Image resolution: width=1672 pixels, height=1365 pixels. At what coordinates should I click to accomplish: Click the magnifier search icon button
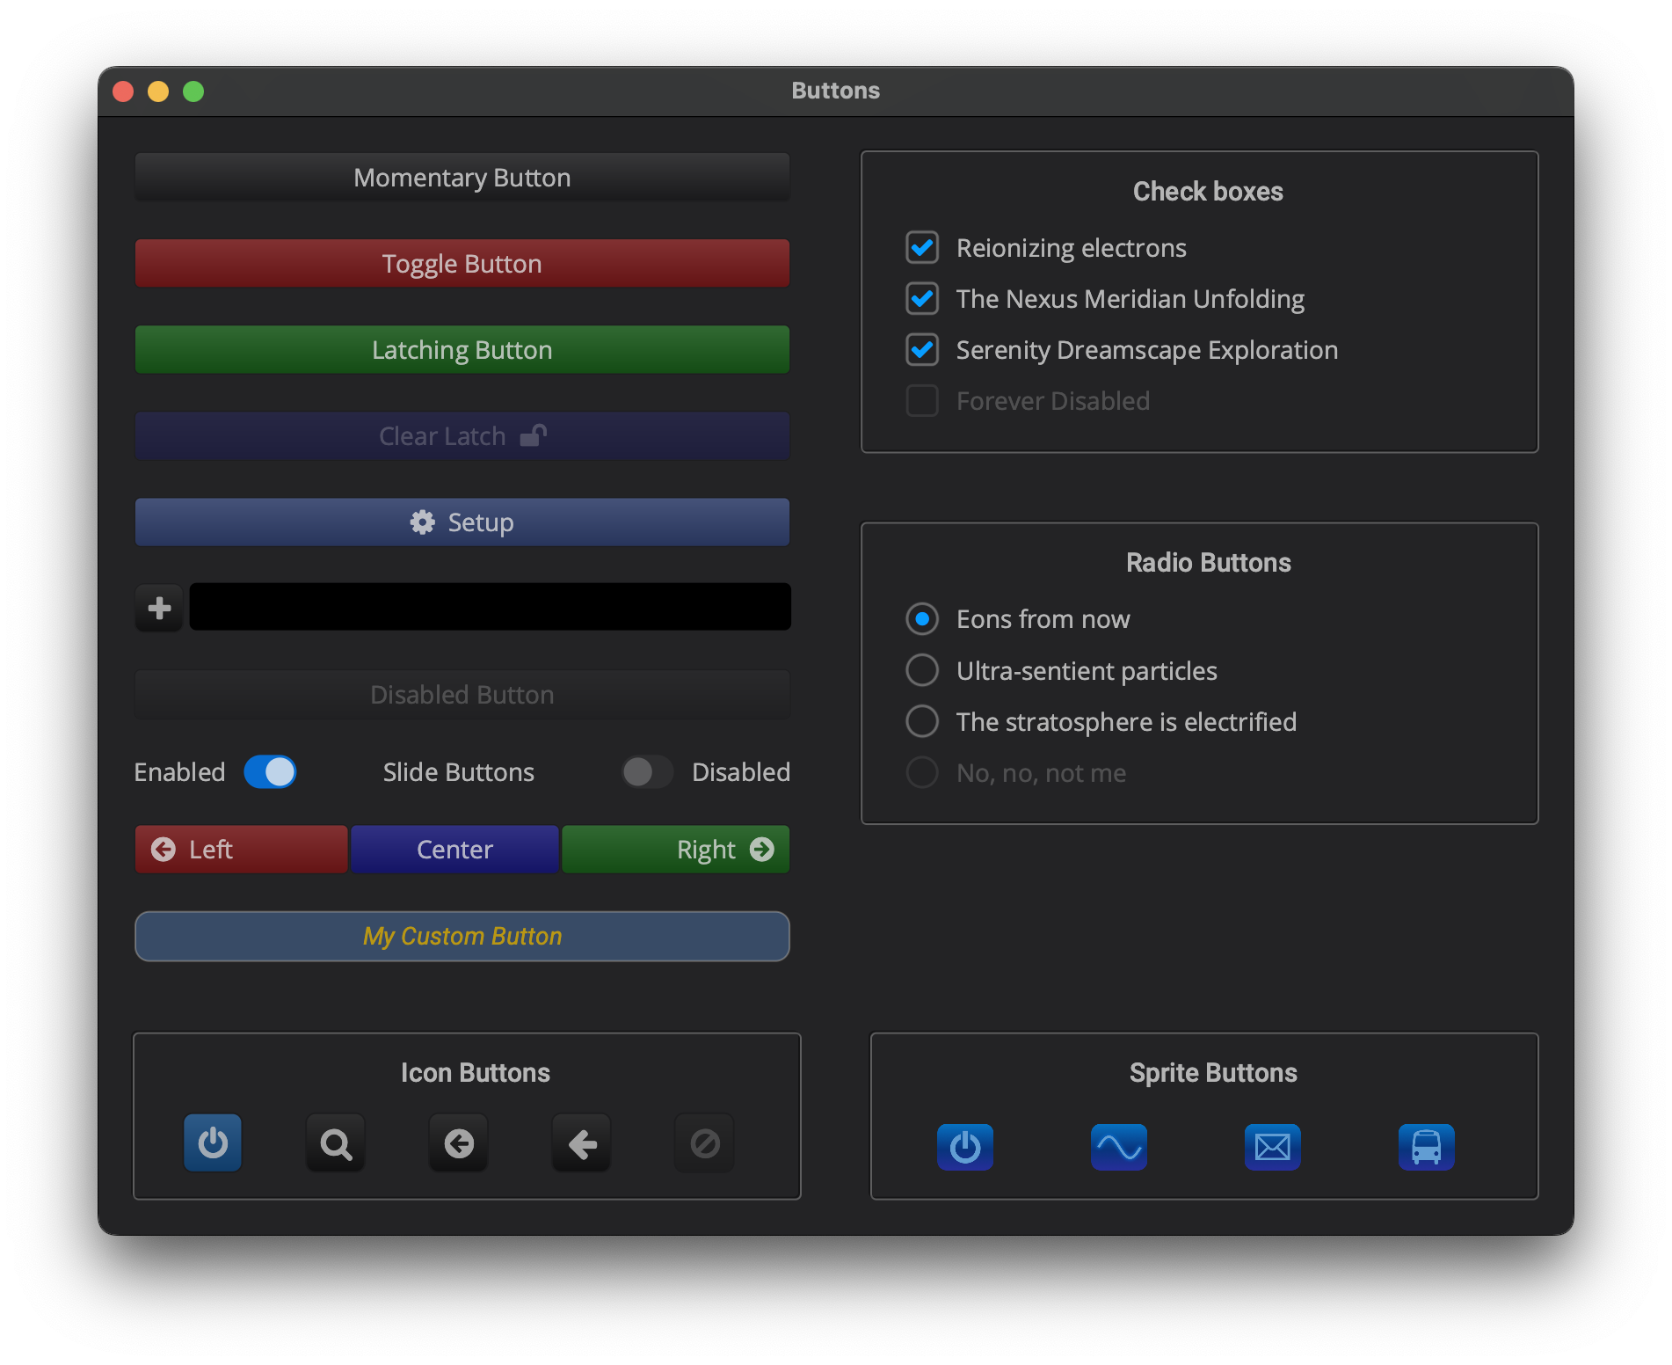click(x=336, y=1143)
